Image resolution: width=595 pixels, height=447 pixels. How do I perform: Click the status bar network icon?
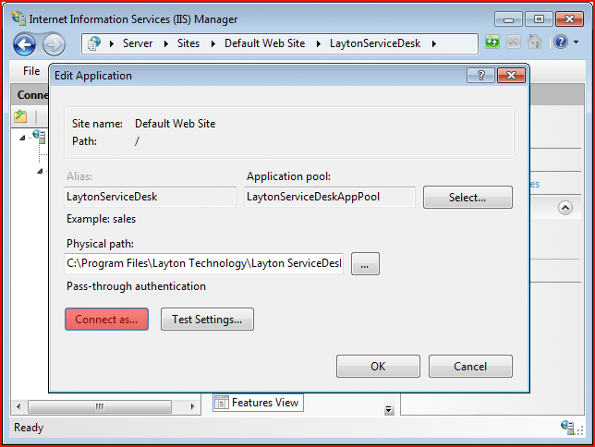point(567,428)
